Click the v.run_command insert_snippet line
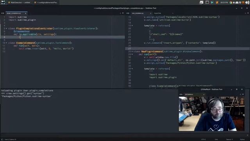Viewport: 250px width, 141px height. click(x=180, y=43)
